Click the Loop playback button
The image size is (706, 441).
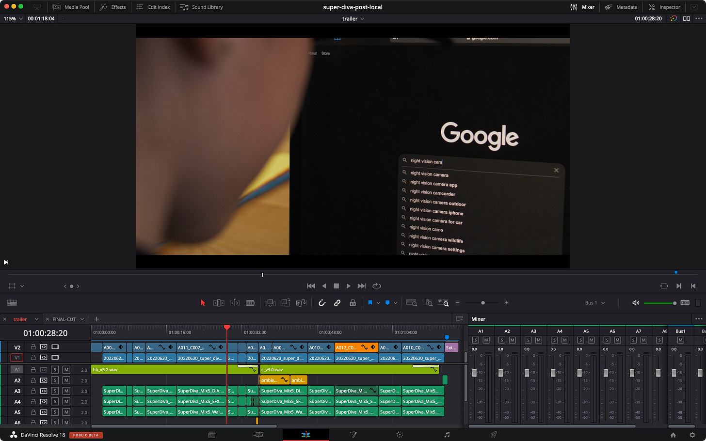[377, 286]
